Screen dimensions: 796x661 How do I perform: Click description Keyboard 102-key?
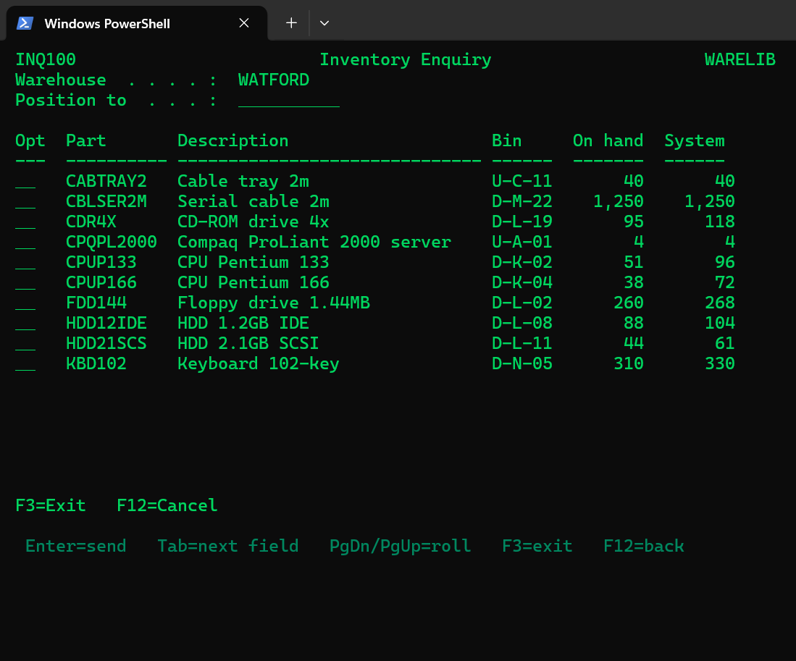point(259,364)
